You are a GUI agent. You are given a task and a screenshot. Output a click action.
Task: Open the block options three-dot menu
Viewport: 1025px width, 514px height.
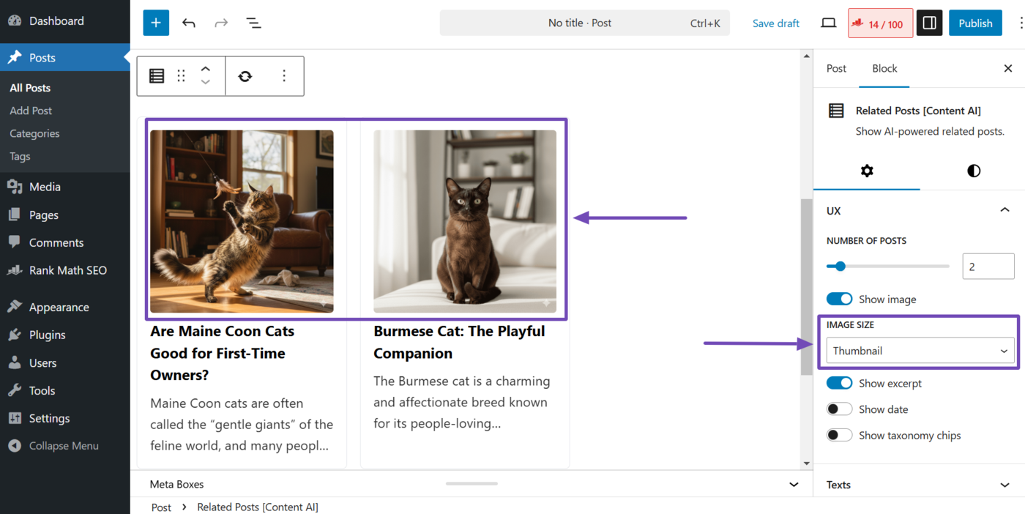click(284, 75)
